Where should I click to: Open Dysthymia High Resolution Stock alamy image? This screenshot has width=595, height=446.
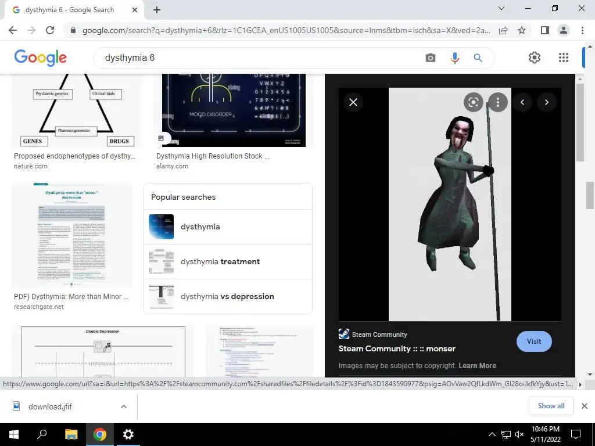234,110
